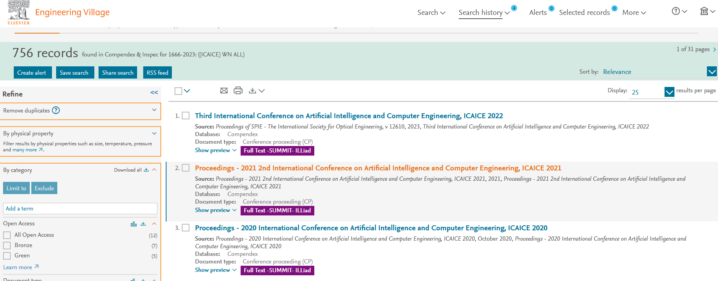Check the select-all results checkbox
The width and height of the screenshot is (718, 281).
(178, 91)
